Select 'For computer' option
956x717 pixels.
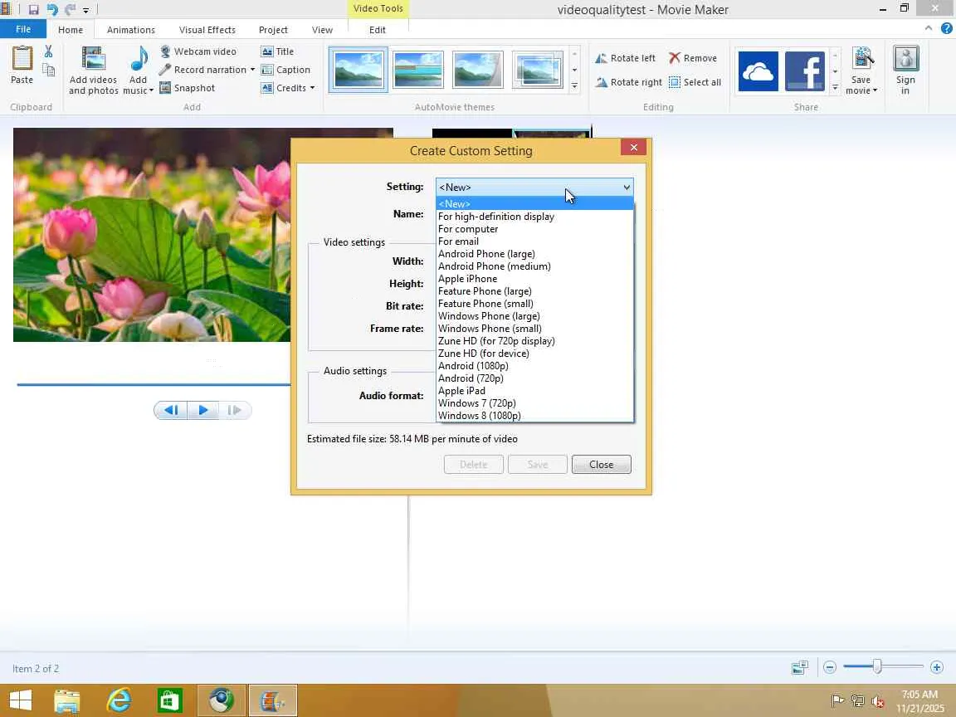click(534, 229)
